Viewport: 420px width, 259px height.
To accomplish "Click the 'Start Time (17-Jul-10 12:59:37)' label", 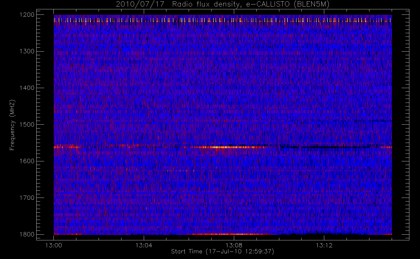I will tap(222, 251).
